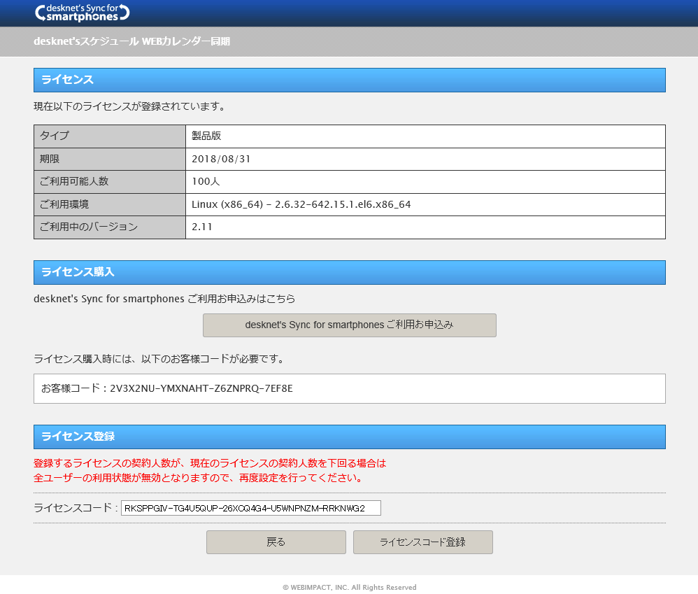
Task: Click the ご利用お申込みはこちら description text
Action: 164,299
